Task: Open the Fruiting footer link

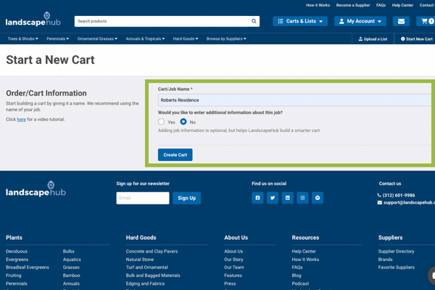Action: pos(14,275)
